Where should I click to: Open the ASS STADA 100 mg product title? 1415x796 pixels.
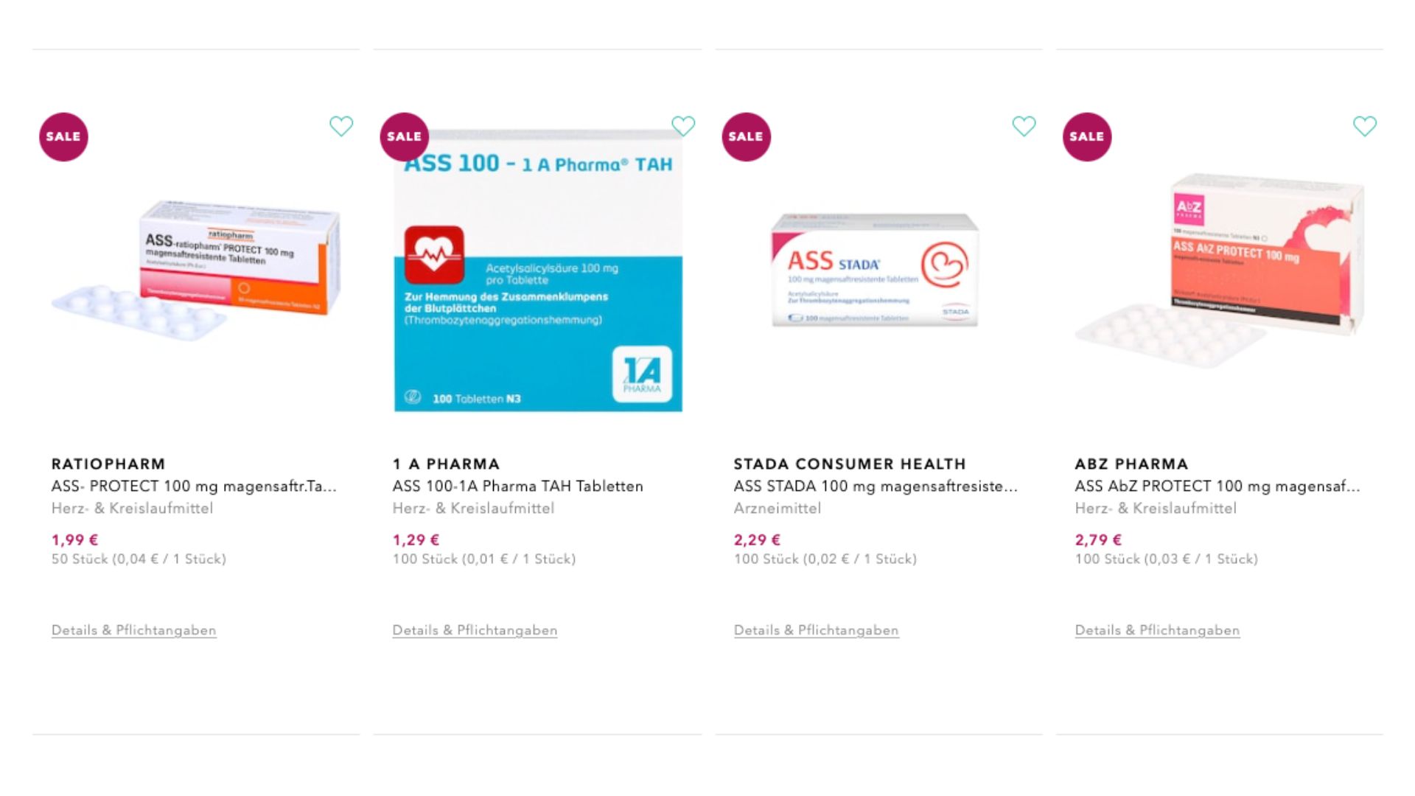point(875,486)
